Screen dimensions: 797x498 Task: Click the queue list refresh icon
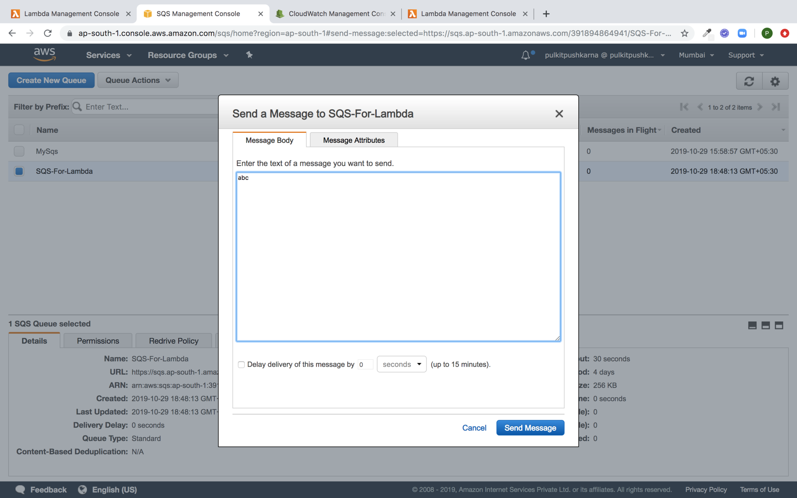[749, 81]
